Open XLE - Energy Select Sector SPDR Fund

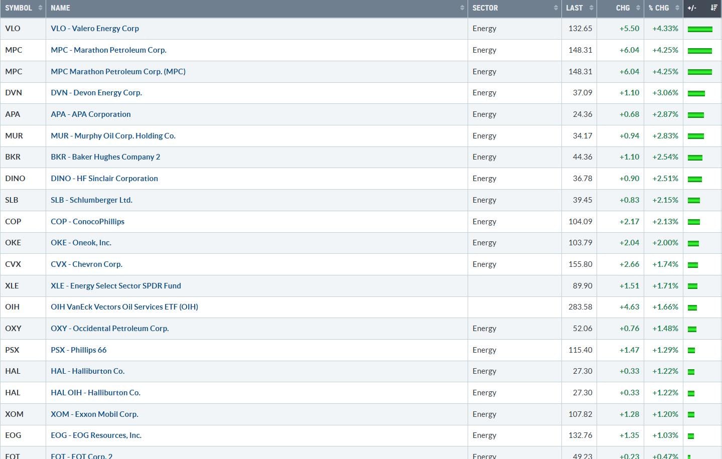coord(116,286)
